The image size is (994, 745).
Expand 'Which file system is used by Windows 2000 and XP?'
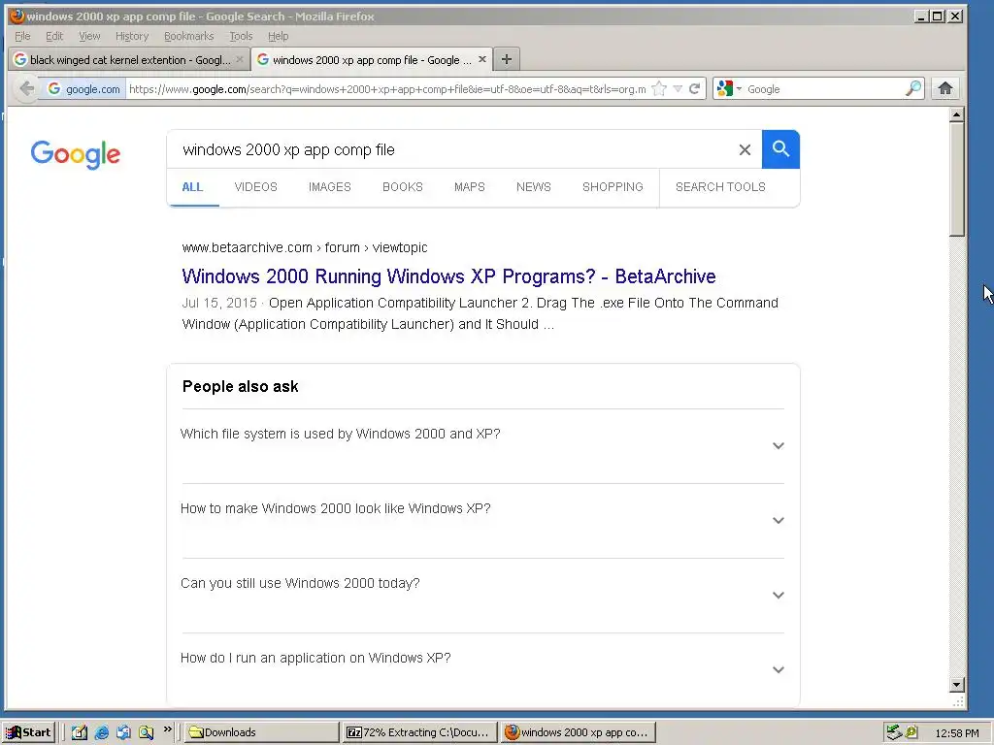point(483,446)
